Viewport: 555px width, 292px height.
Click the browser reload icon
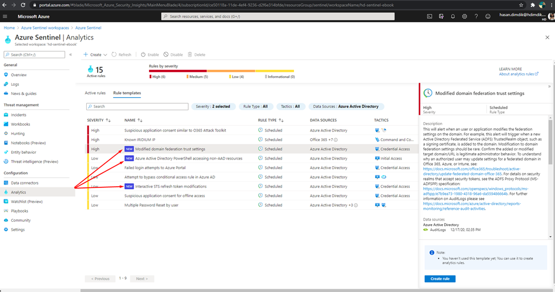coord(23,5)
